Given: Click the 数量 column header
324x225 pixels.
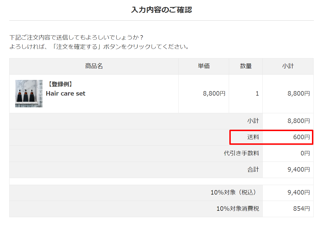Looking at the screenshot, I should [246, 66].
